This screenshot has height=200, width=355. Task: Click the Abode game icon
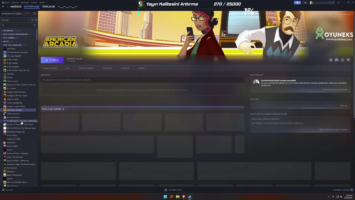(x=5, y=77)
